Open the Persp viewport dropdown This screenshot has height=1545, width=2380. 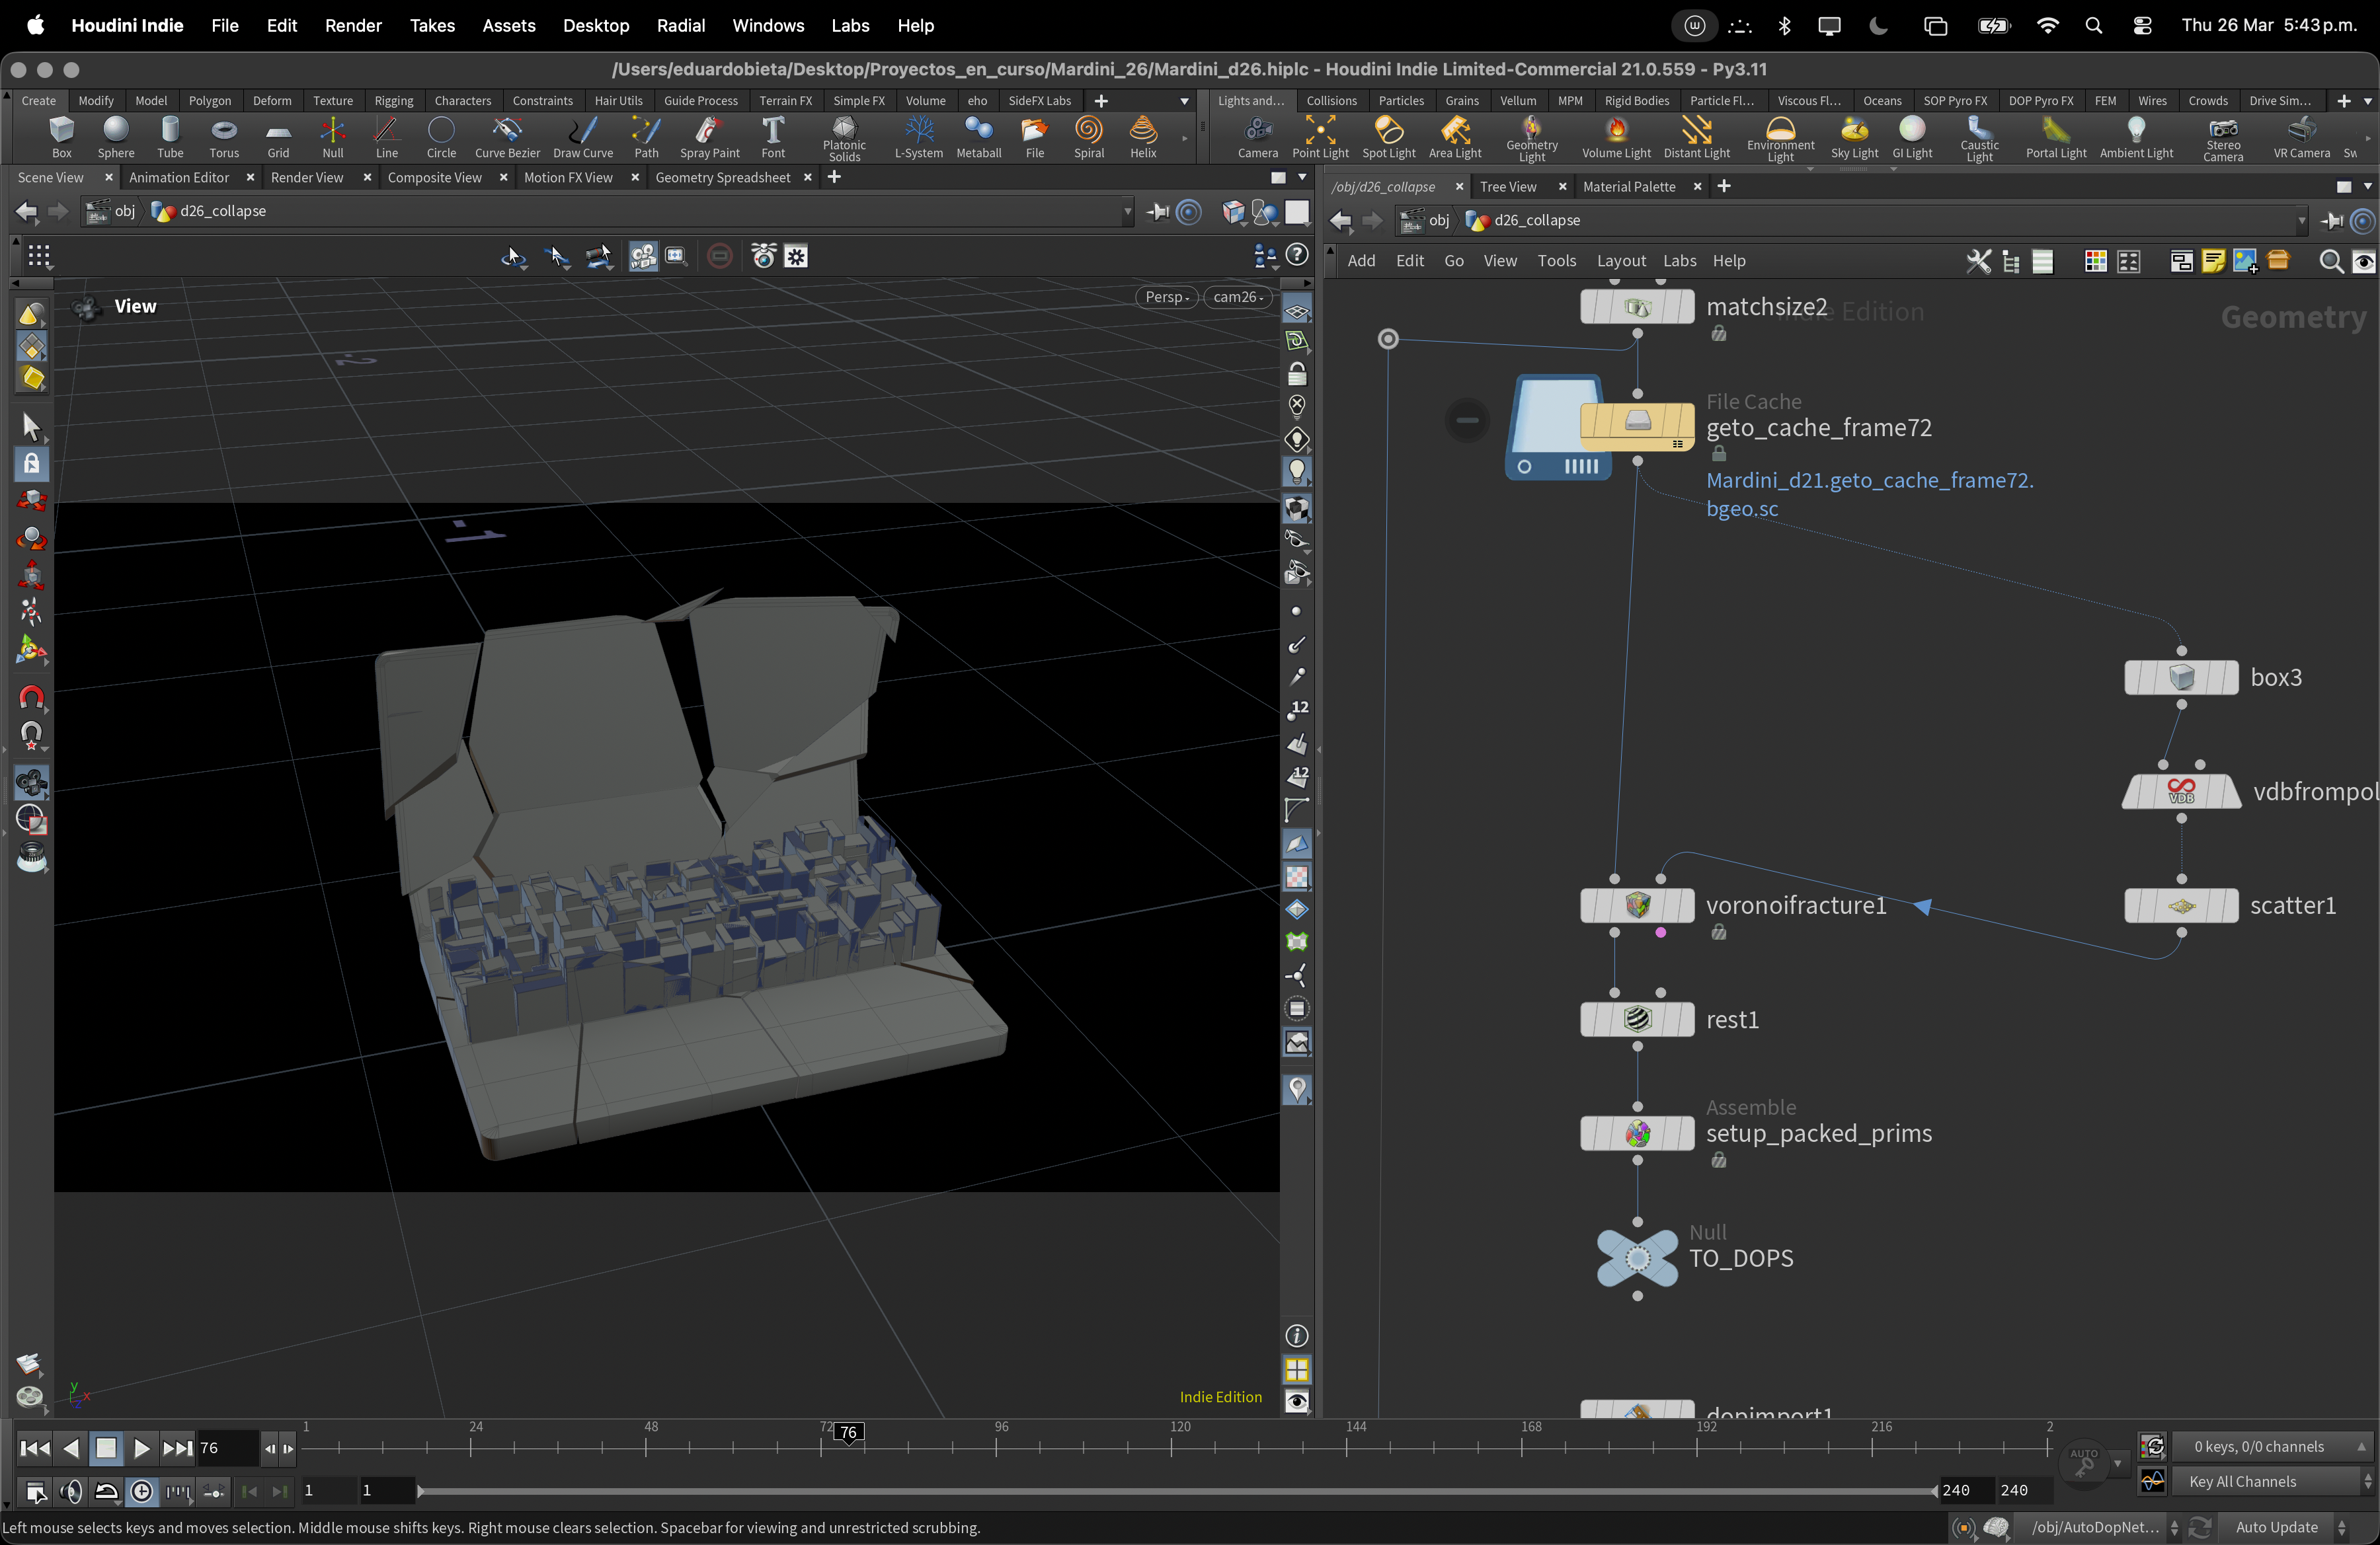1166,297
